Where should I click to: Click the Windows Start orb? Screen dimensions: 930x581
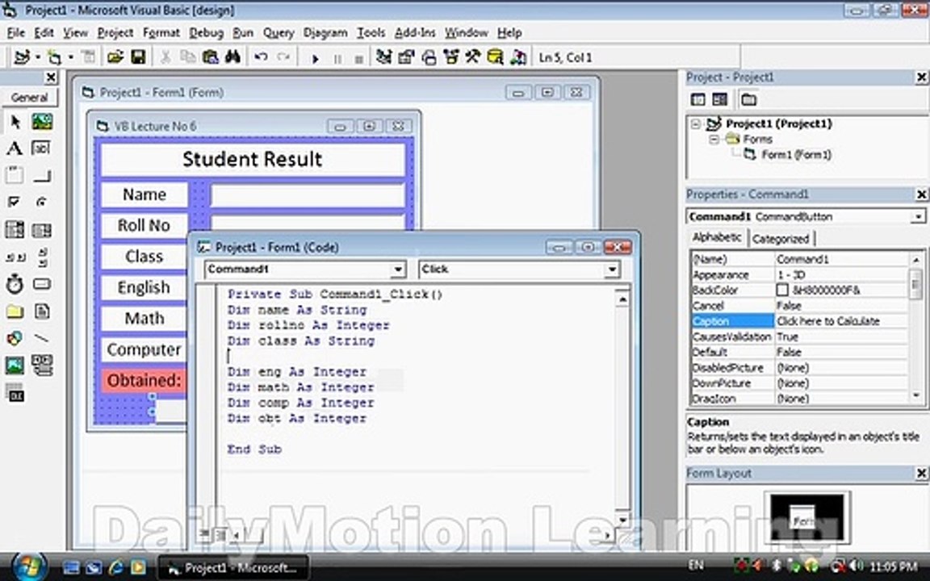pos(28,566)
